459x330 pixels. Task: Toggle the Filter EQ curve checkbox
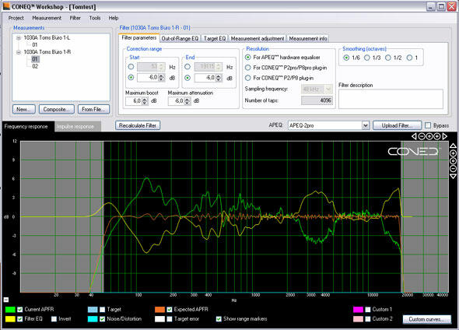[20, 319]
